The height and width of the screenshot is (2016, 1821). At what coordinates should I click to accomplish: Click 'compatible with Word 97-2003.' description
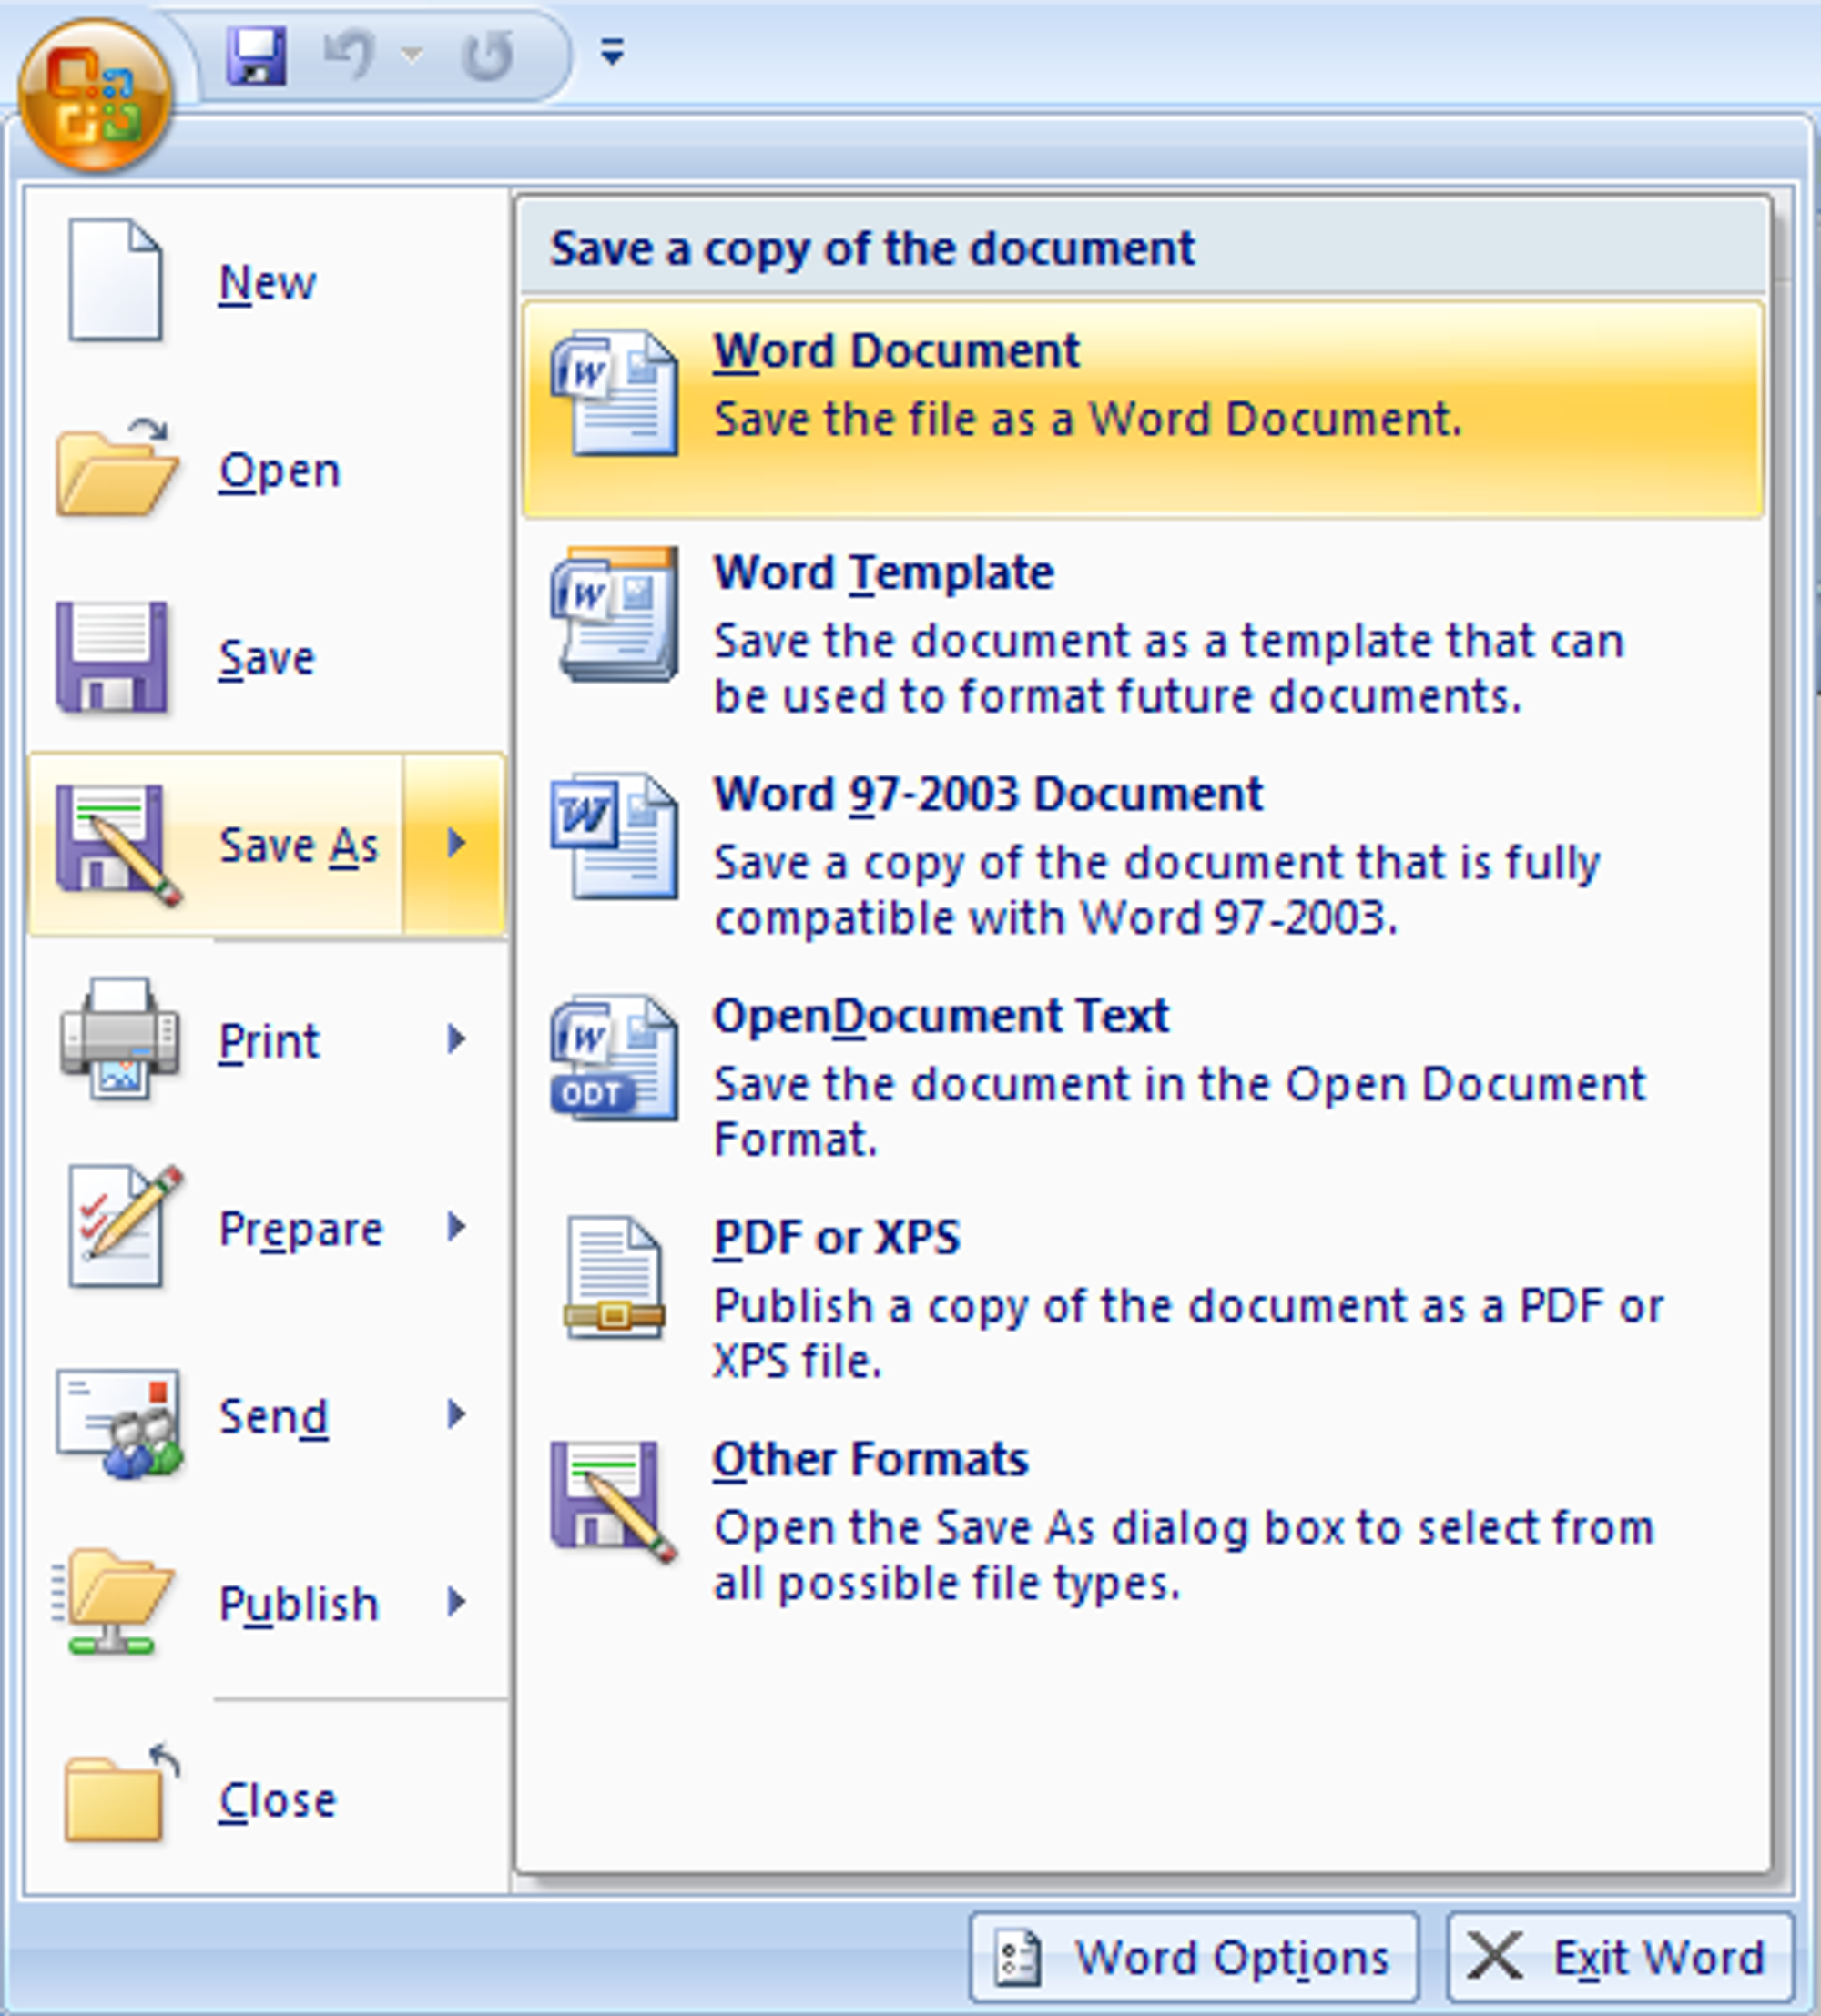point(1055,918)
